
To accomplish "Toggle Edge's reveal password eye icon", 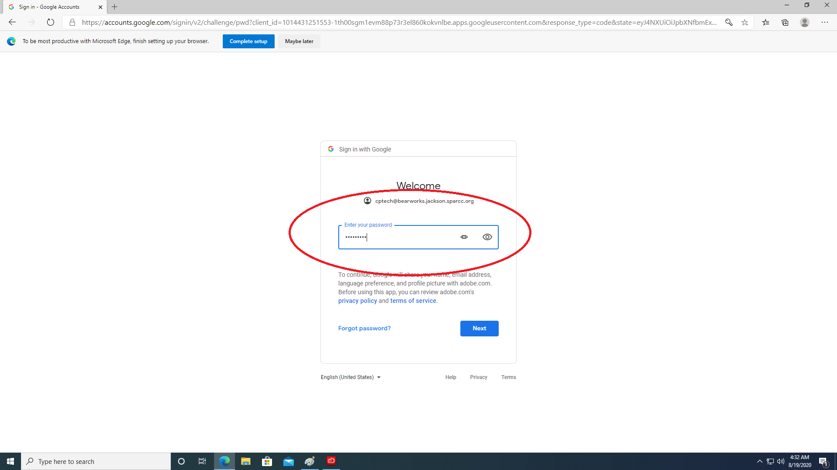I will (x=464, y=237).
